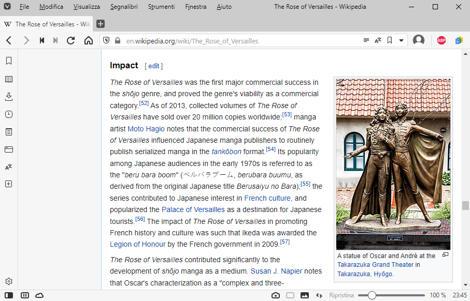Open the Vivaldi main menu icon

[7, 6]
